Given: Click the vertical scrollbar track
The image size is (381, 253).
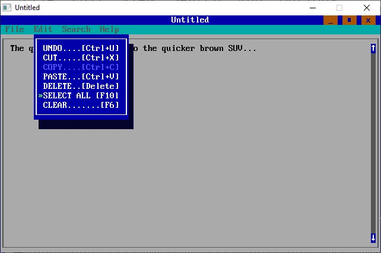Looking at the screenshot, I should tap(373, 142).
